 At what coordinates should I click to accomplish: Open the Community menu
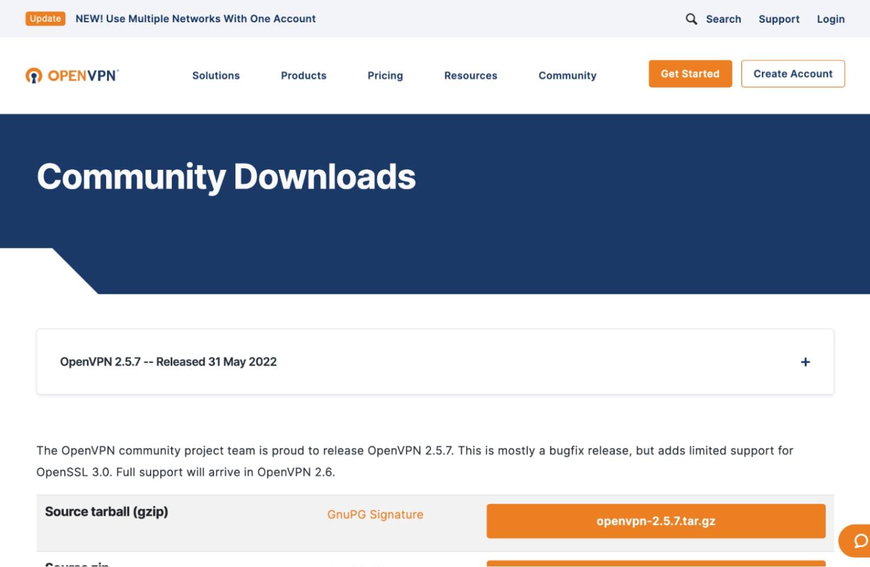[567, 76]
